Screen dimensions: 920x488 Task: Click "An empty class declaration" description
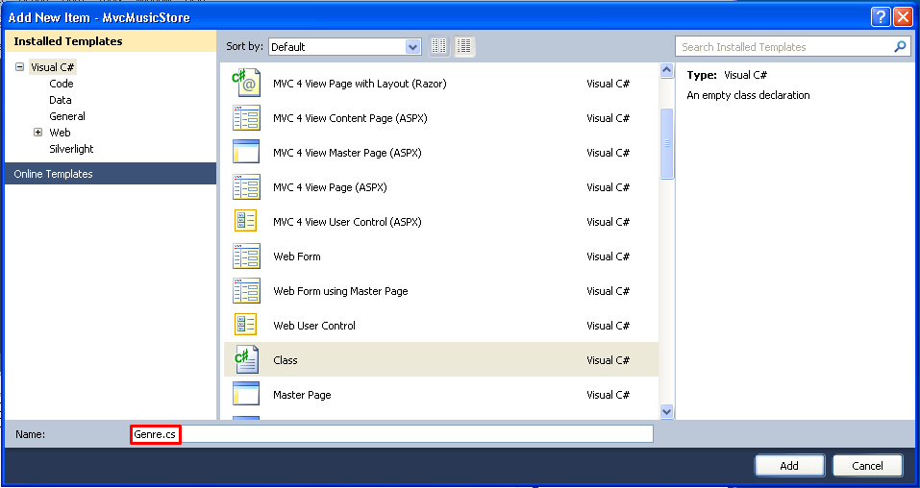pyautogui.click(x=748, y=95)
